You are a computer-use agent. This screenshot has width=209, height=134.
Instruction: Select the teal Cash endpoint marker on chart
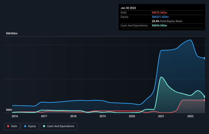pos(205,97)
